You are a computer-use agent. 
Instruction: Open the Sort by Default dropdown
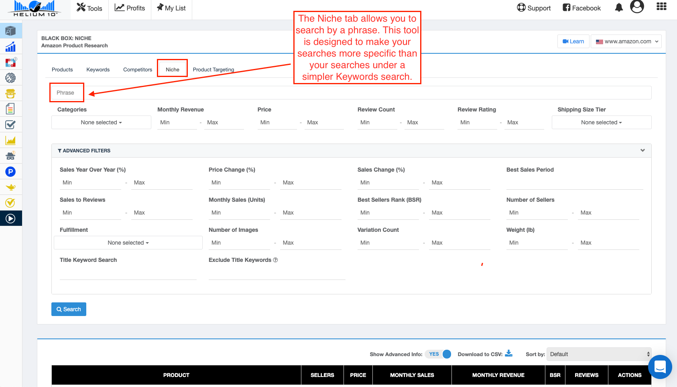(599, 354)
